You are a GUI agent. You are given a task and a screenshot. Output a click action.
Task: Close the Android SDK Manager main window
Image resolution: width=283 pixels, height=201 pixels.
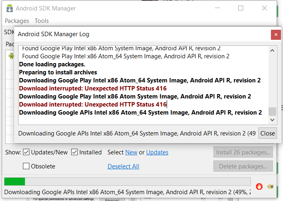[x=264, y=8]
